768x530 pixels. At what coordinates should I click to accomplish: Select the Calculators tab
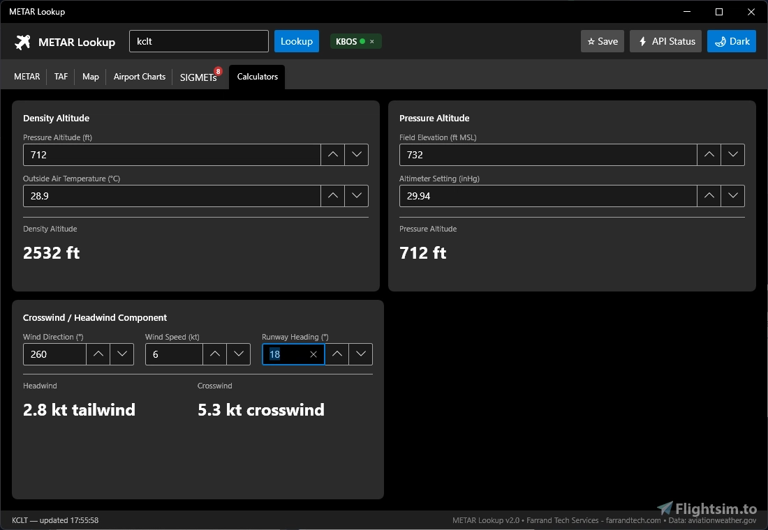click(257, 77)
